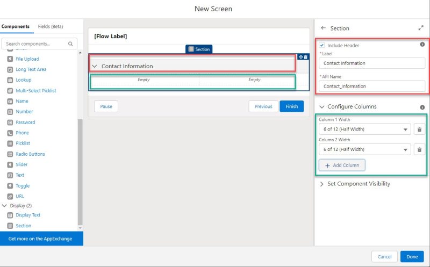Uncheck the Include Header checkbox

[322, 46]
